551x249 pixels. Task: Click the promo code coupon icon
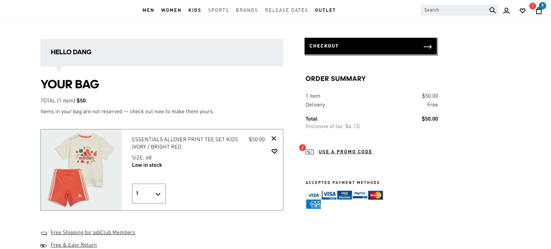pos(310,152)
